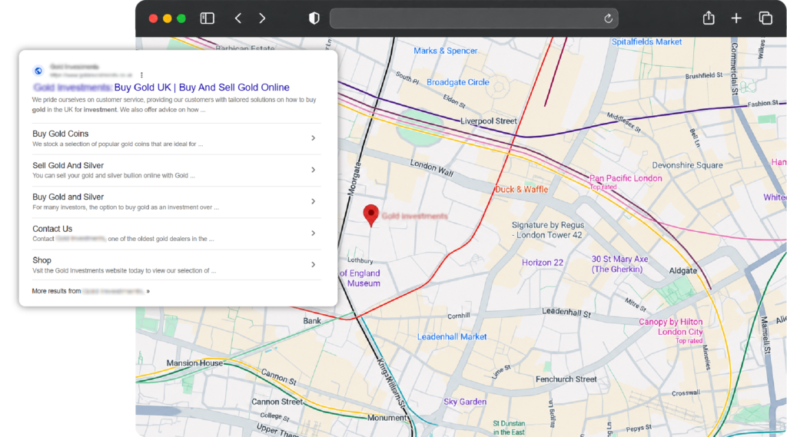Viewport: 787px width, 437px height.
Task: Open the Share icon in toolbar
Action: tap(708, 18)
